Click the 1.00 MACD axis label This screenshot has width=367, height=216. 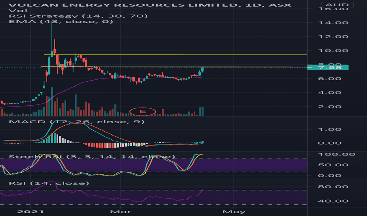coord(330,130)
